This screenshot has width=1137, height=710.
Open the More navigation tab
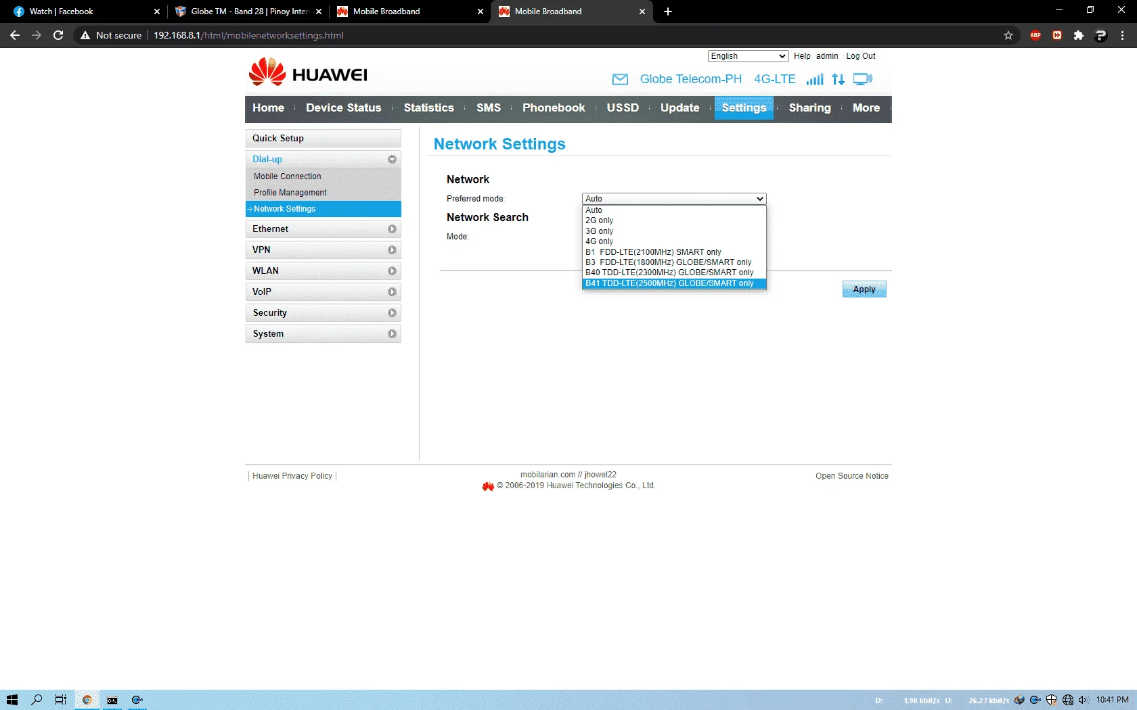[866, 108]
